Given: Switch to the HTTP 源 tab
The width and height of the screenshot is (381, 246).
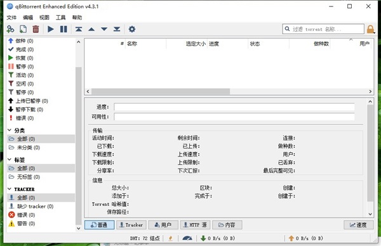Looking at the screenshot, I should (196, 225).
